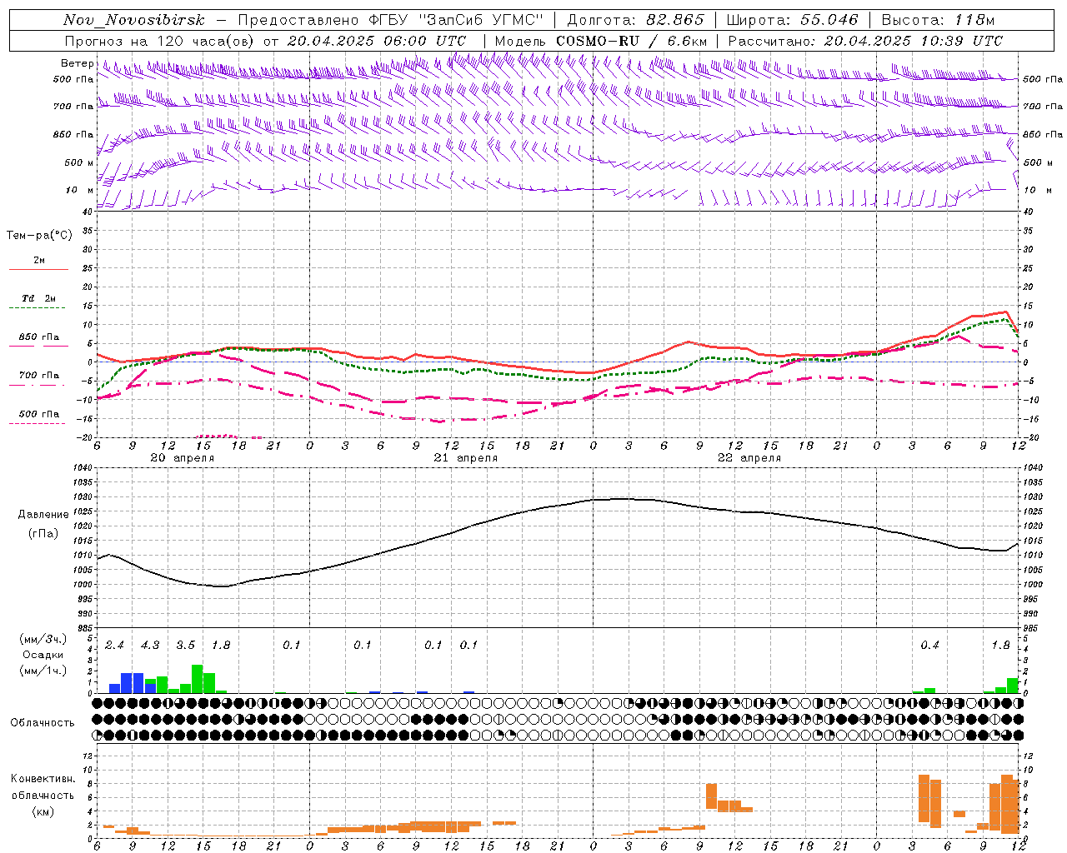
Task: Click the Nov_Novosibirsk station title
Action: (x=133, y=20)
